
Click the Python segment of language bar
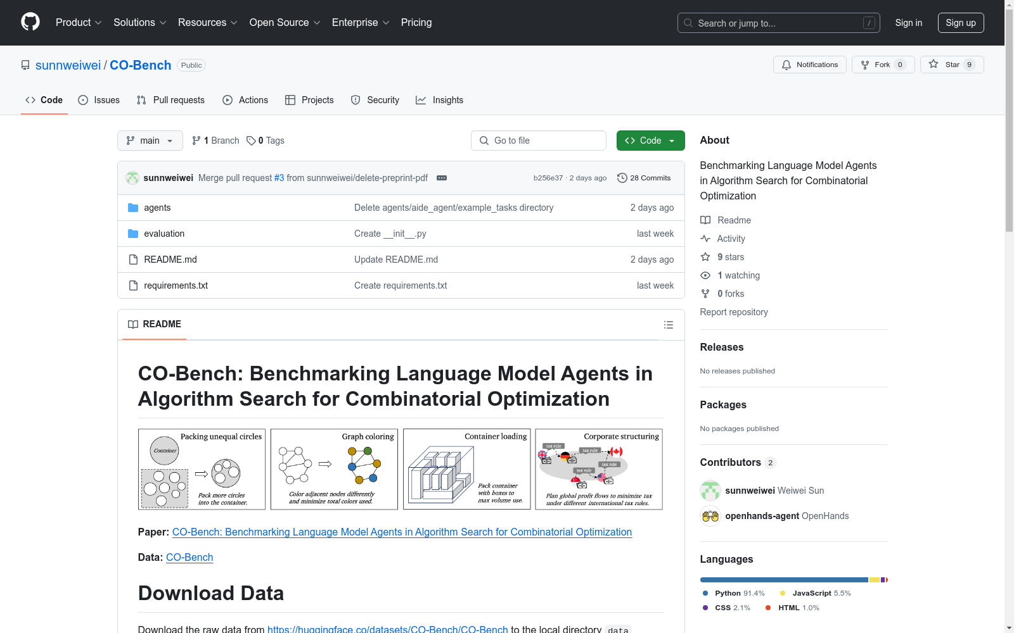click(x=784, y=580)
